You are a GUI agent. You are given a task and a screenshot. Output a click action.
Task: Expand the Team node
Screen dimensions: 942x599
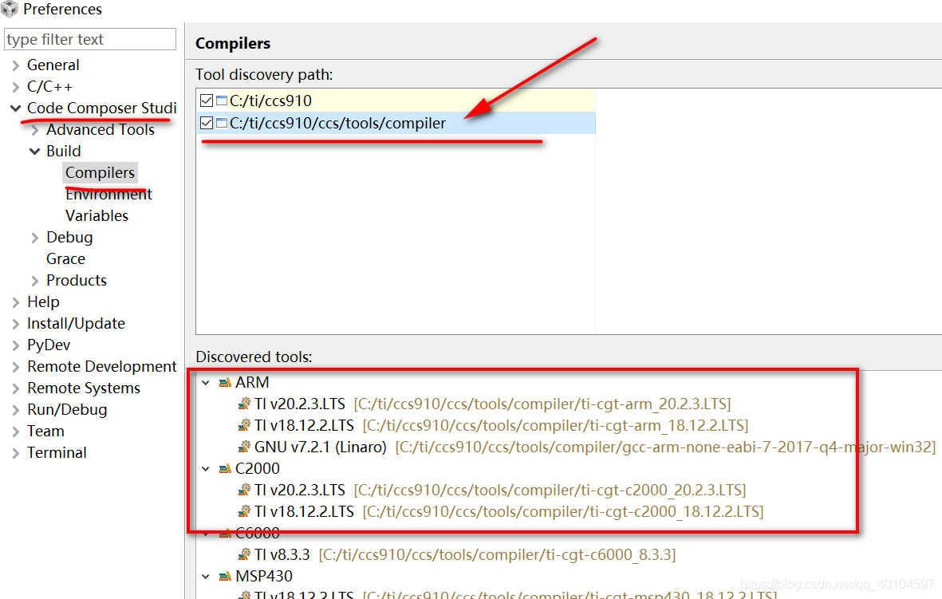click(16, 432)
